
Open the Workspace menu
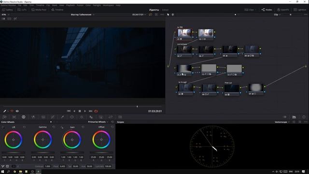click(108, 5)
